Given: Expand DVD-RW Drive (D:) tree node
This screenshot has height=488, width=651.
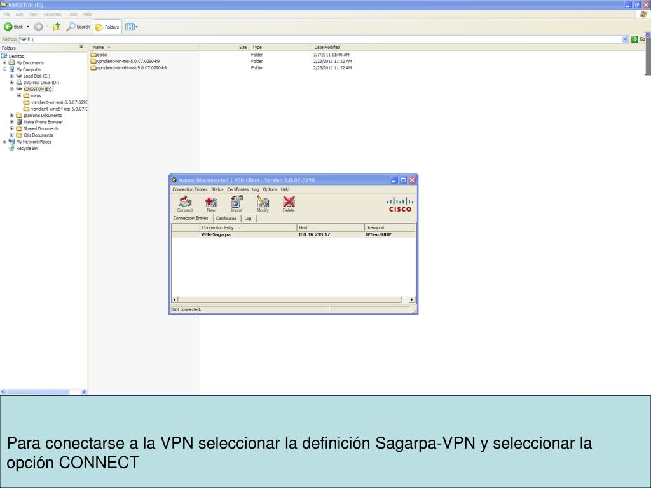Looking at the screenshot, I should pos(12,83).
